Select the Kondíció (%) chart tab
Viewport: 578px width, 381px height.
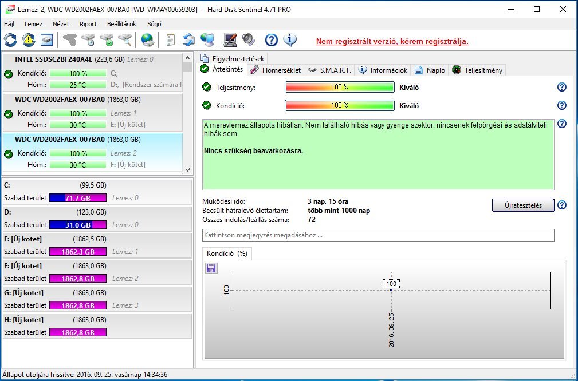click(227, 253)
